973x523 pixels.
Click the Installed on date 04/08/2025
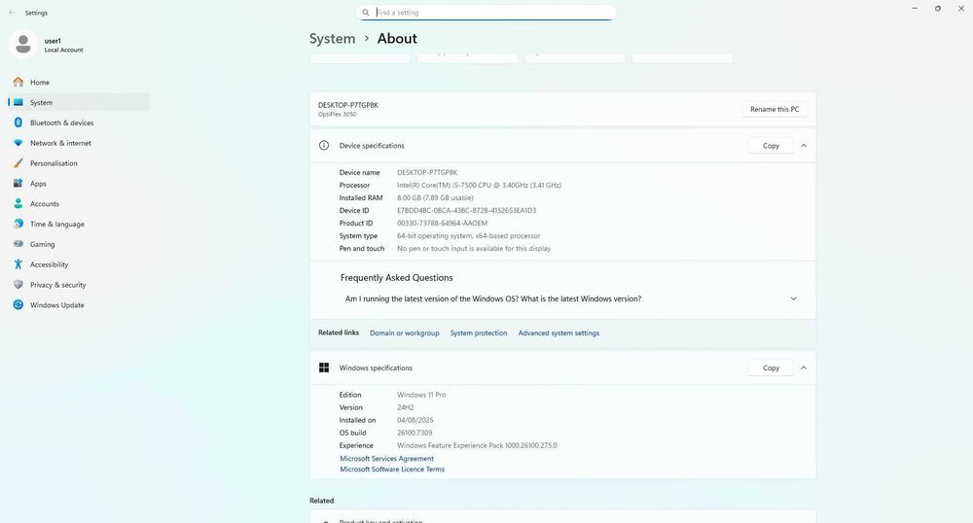(x=415, y=420)
